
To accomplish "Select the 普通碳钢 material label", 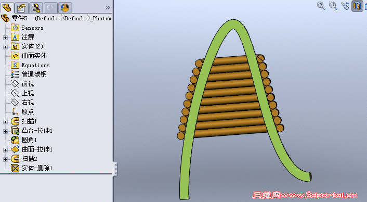I will (34, 74).
